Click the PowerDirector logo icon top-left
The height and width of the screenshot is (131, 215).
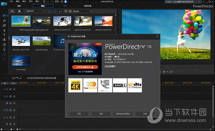click(x=4, y=4)
